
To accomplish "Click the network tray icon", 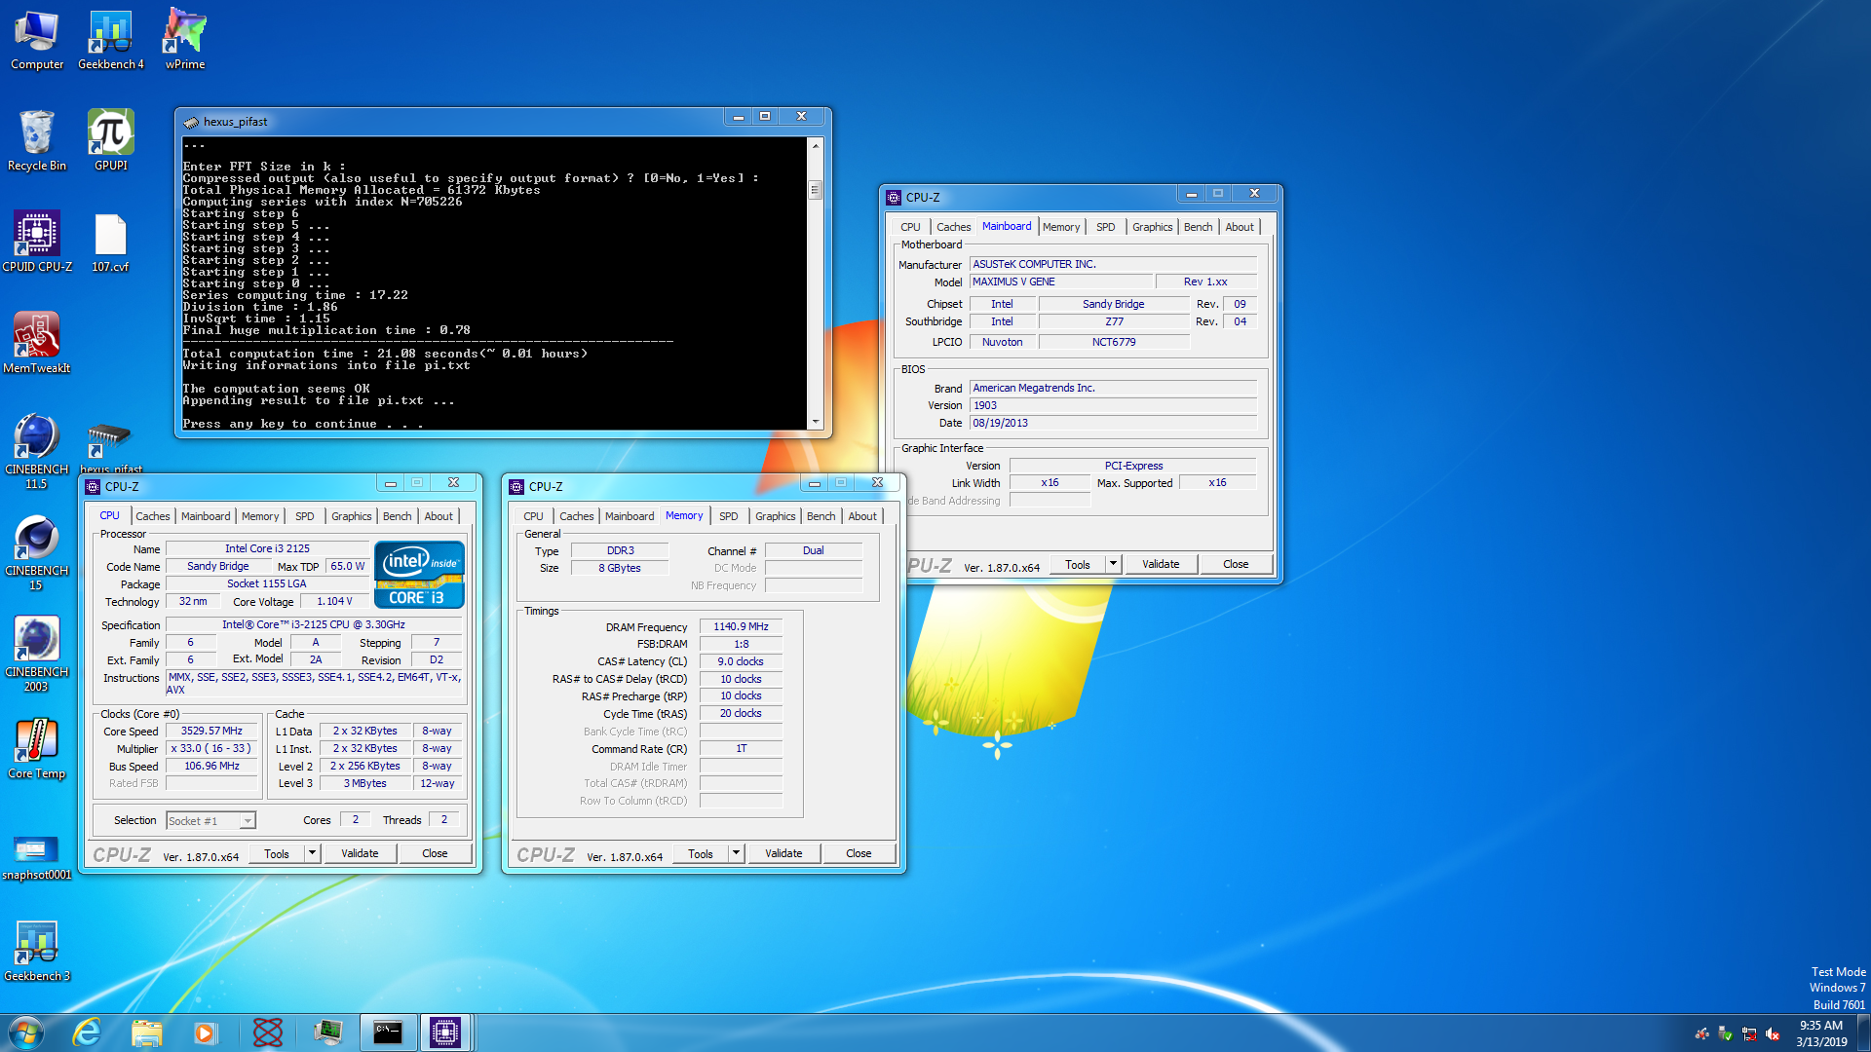I will click(x=1749, y=1034).
